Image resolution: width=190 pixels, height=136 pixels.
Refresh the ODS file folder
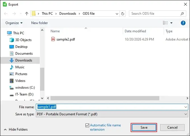coord(123,14)
